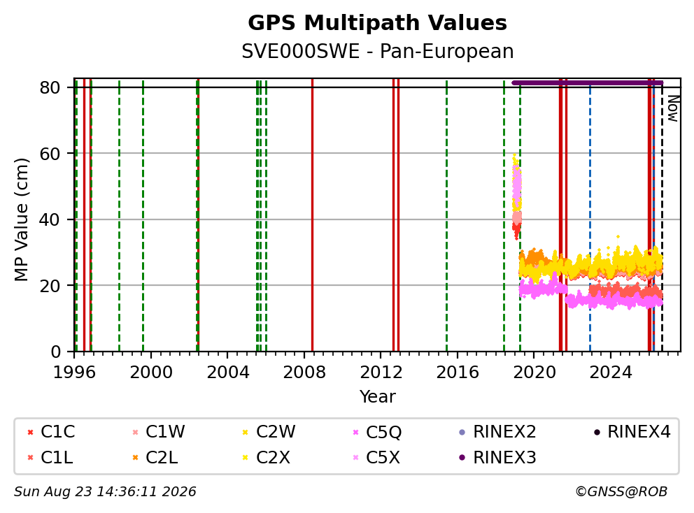Click the 2008 x-axis tick label

(304, 373)
